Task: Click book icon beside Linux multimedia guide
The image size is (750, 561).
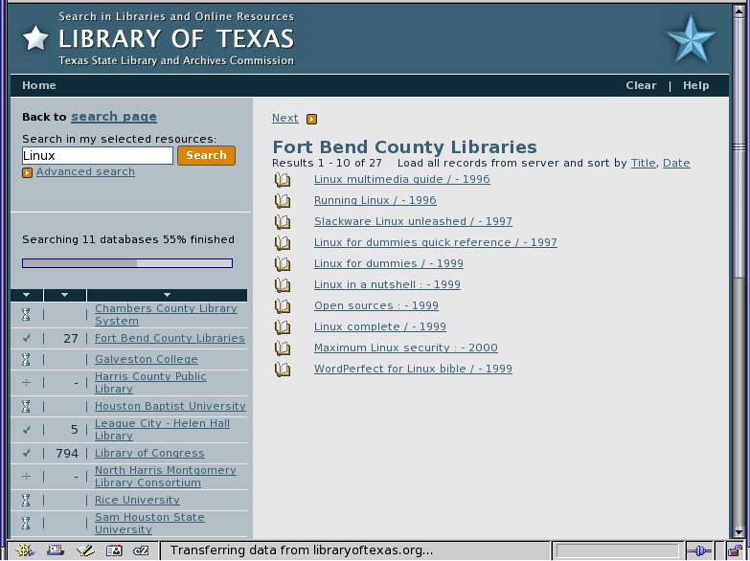Action: point(283,180)
